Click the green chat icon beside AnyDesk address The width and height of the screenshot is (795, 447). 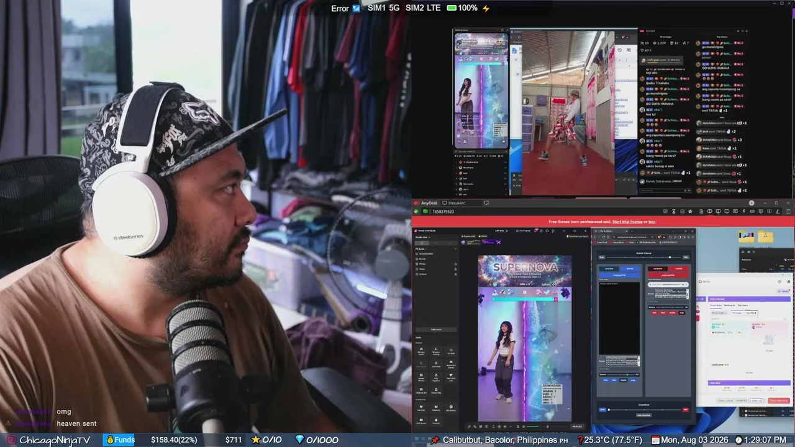pos(425,212)
